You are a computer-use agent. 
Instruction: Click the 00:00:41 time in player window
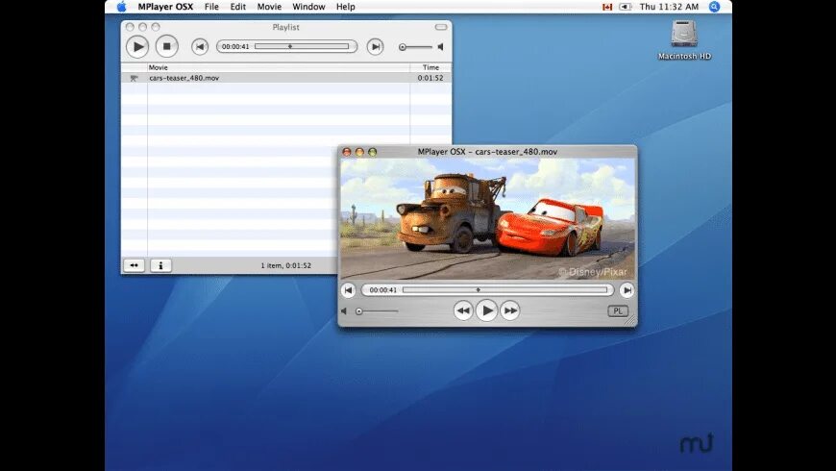pos(382,290)
